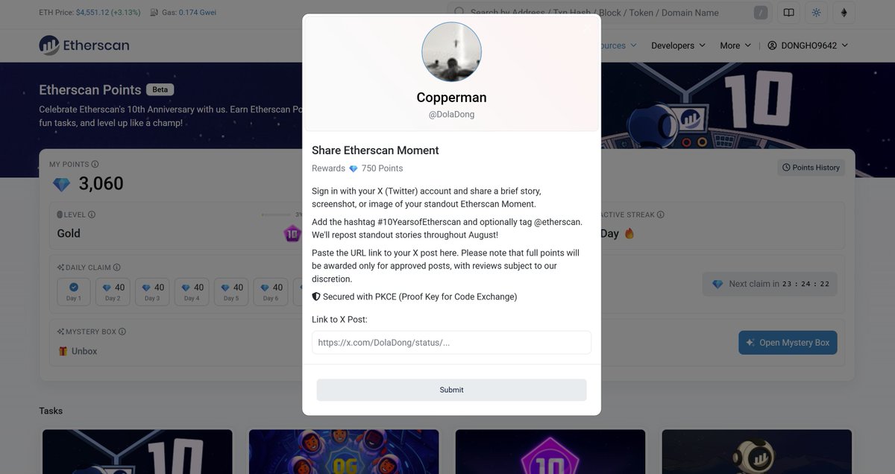
Task: Click the PKCE shield icon
Action: tap(315, 296)
